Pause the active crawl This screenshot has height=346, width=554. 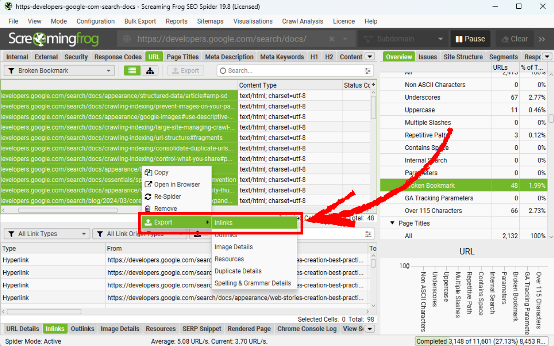tap(470, 39)
